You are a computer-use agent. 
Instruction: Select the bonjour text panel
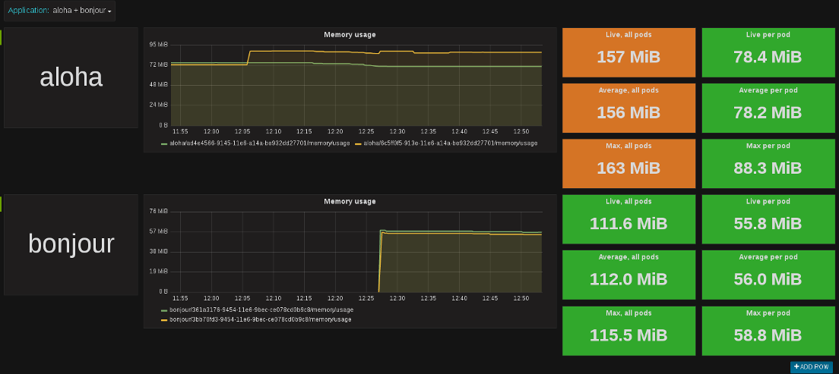pos(71,244)
